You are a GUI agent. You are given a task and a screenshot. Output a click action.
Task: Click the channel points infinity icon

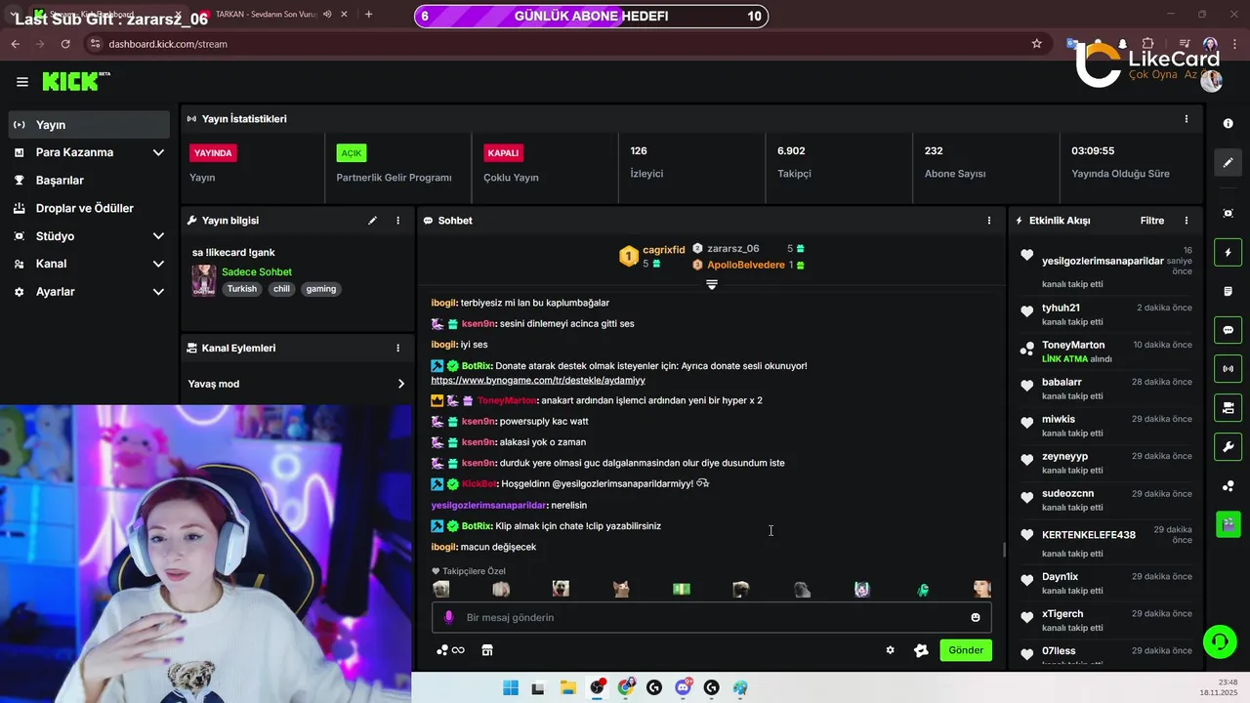point(450,650)
